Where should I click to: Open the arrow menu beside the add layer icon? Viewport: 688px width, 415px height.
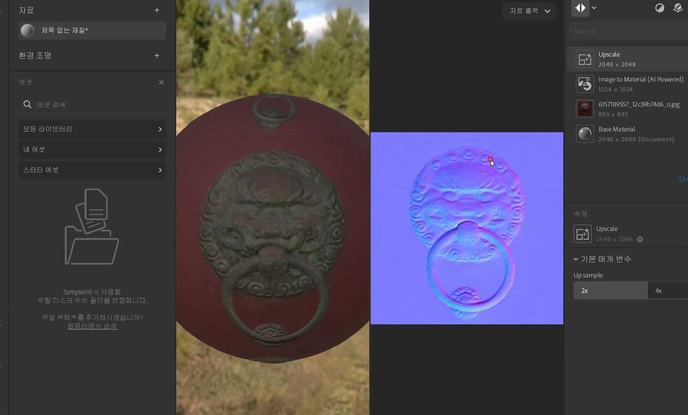point(594,8)
